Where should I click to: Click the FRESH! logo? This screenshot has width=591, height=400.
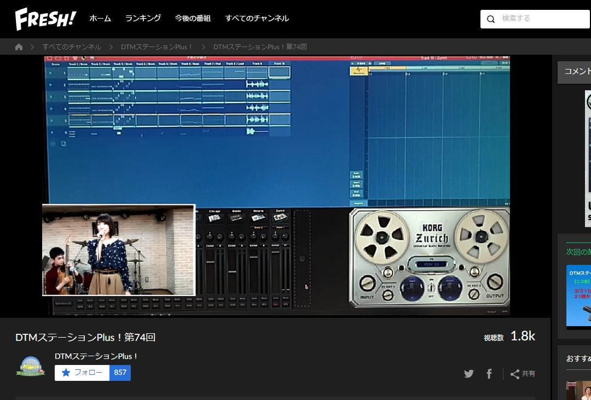pos(45,19)
